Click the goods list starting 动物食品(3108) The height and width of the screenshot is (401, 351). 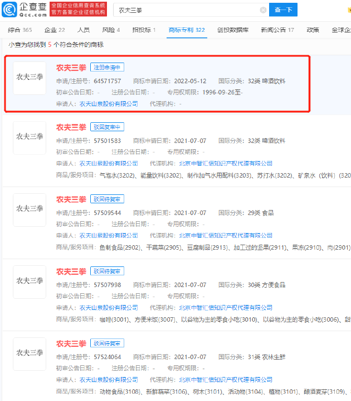[x=225, y=392]
